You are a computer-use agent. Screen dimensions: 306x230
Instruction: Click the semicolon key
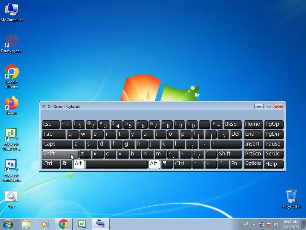point(192,145)
